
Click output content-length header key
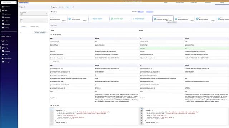point(144,42)
